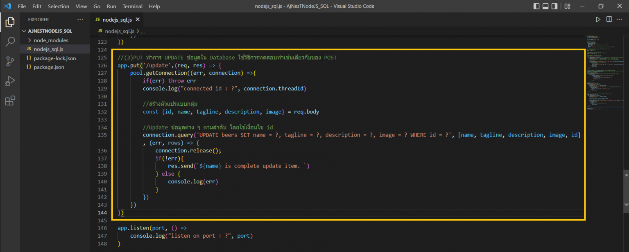Open the Extensions view
The image size is (629, 252).
[x=10, y=100]
